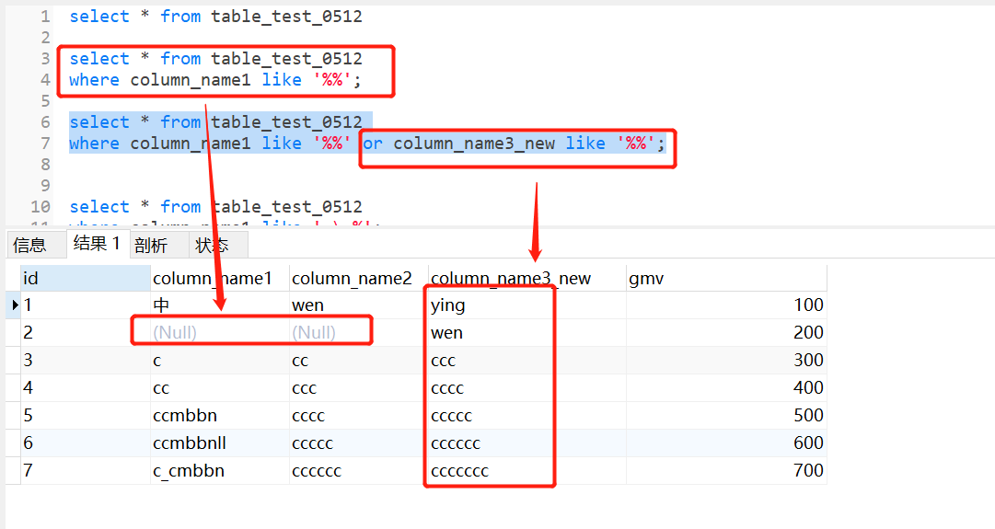Select the column_name2 cell 'cc' in row 3

click(359, 361)
